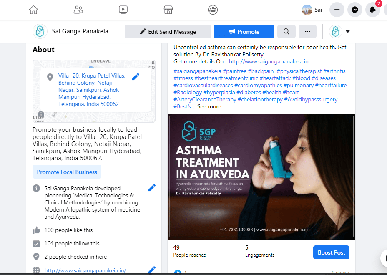Click the map info icon
The width and height of the screenshot is (387, 275).
41,114
